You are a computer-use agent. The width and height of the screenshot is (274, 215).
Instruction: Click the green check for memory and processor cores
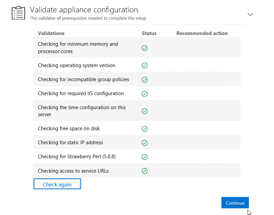[144, 48]
